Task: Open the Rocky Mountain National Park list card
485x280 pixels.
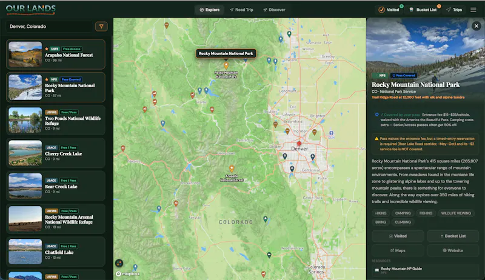Action: pyautogui.click(x=56, y=87)
